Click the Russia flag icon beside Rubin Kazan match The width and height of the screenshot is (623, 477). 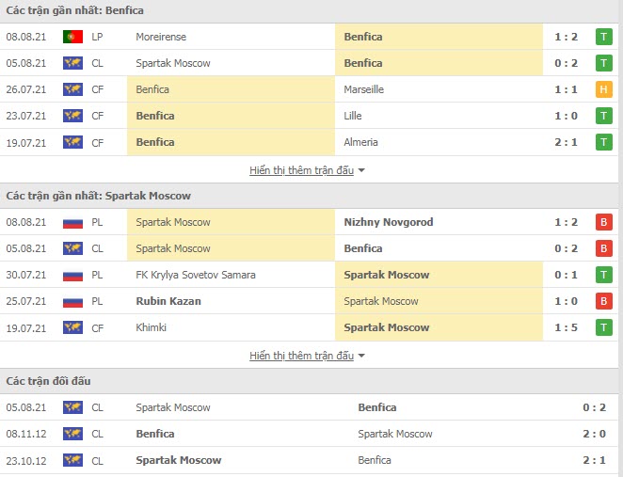click(x=72, y=301)
